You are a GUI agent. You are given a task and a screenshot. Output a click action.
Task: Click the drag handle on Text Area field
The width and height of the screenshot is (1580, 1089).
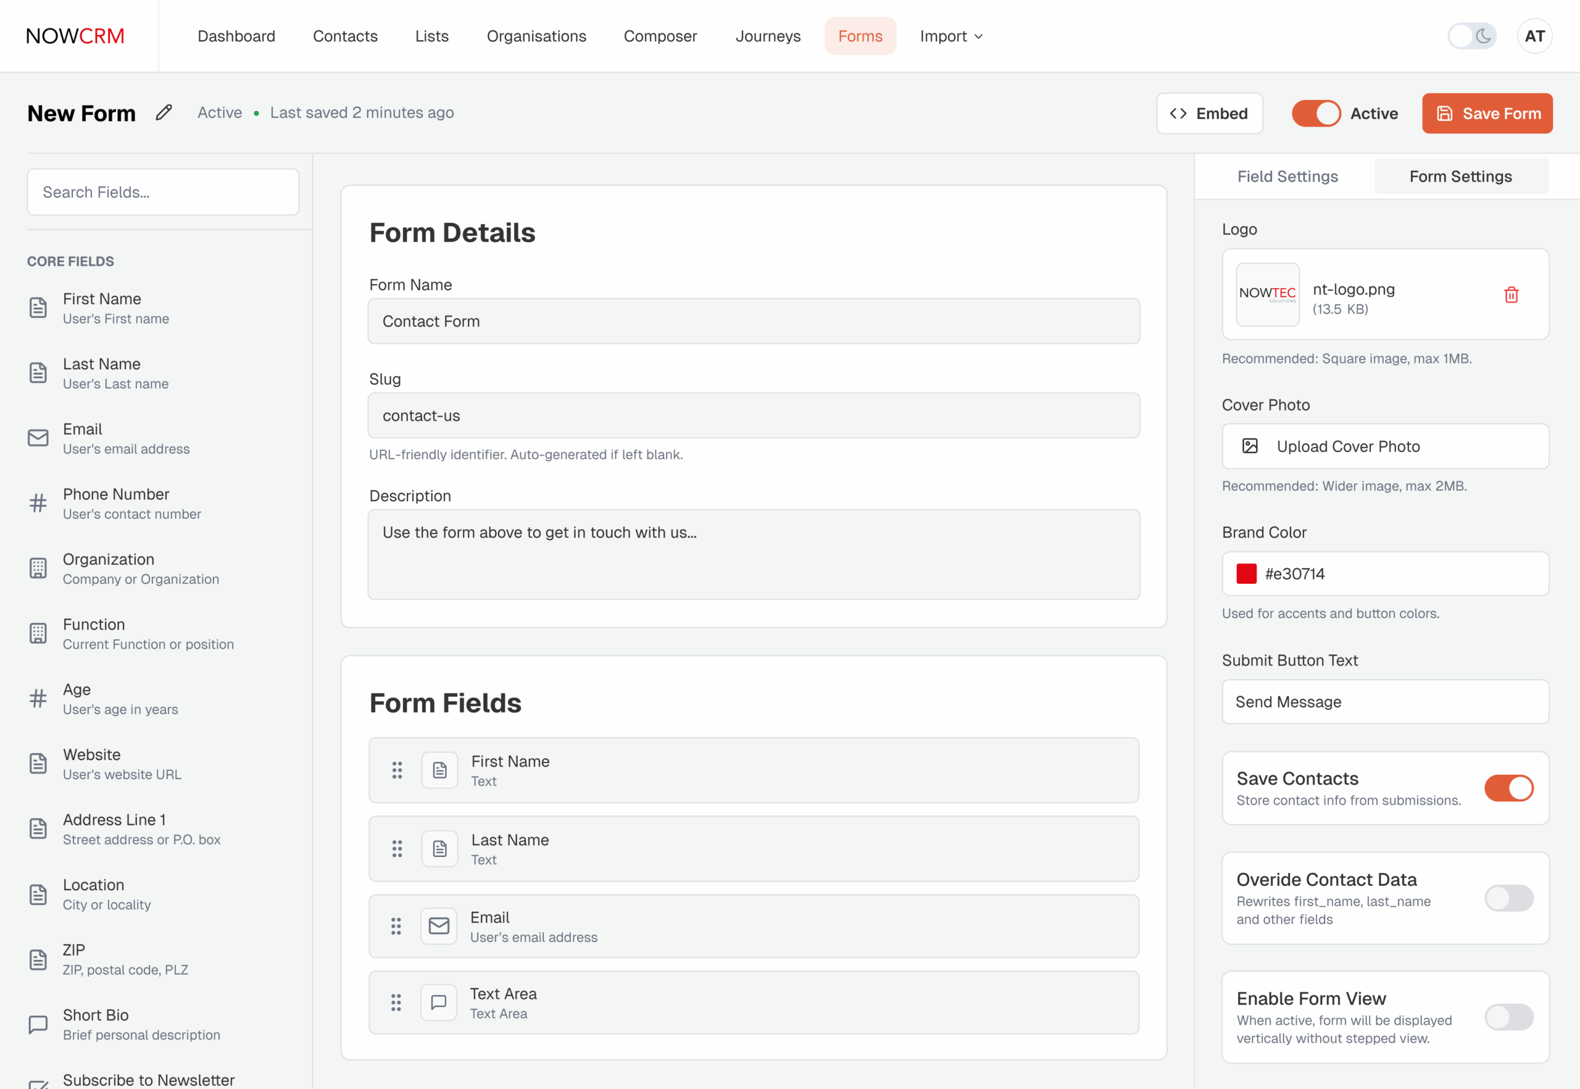tap(396, 1003)
